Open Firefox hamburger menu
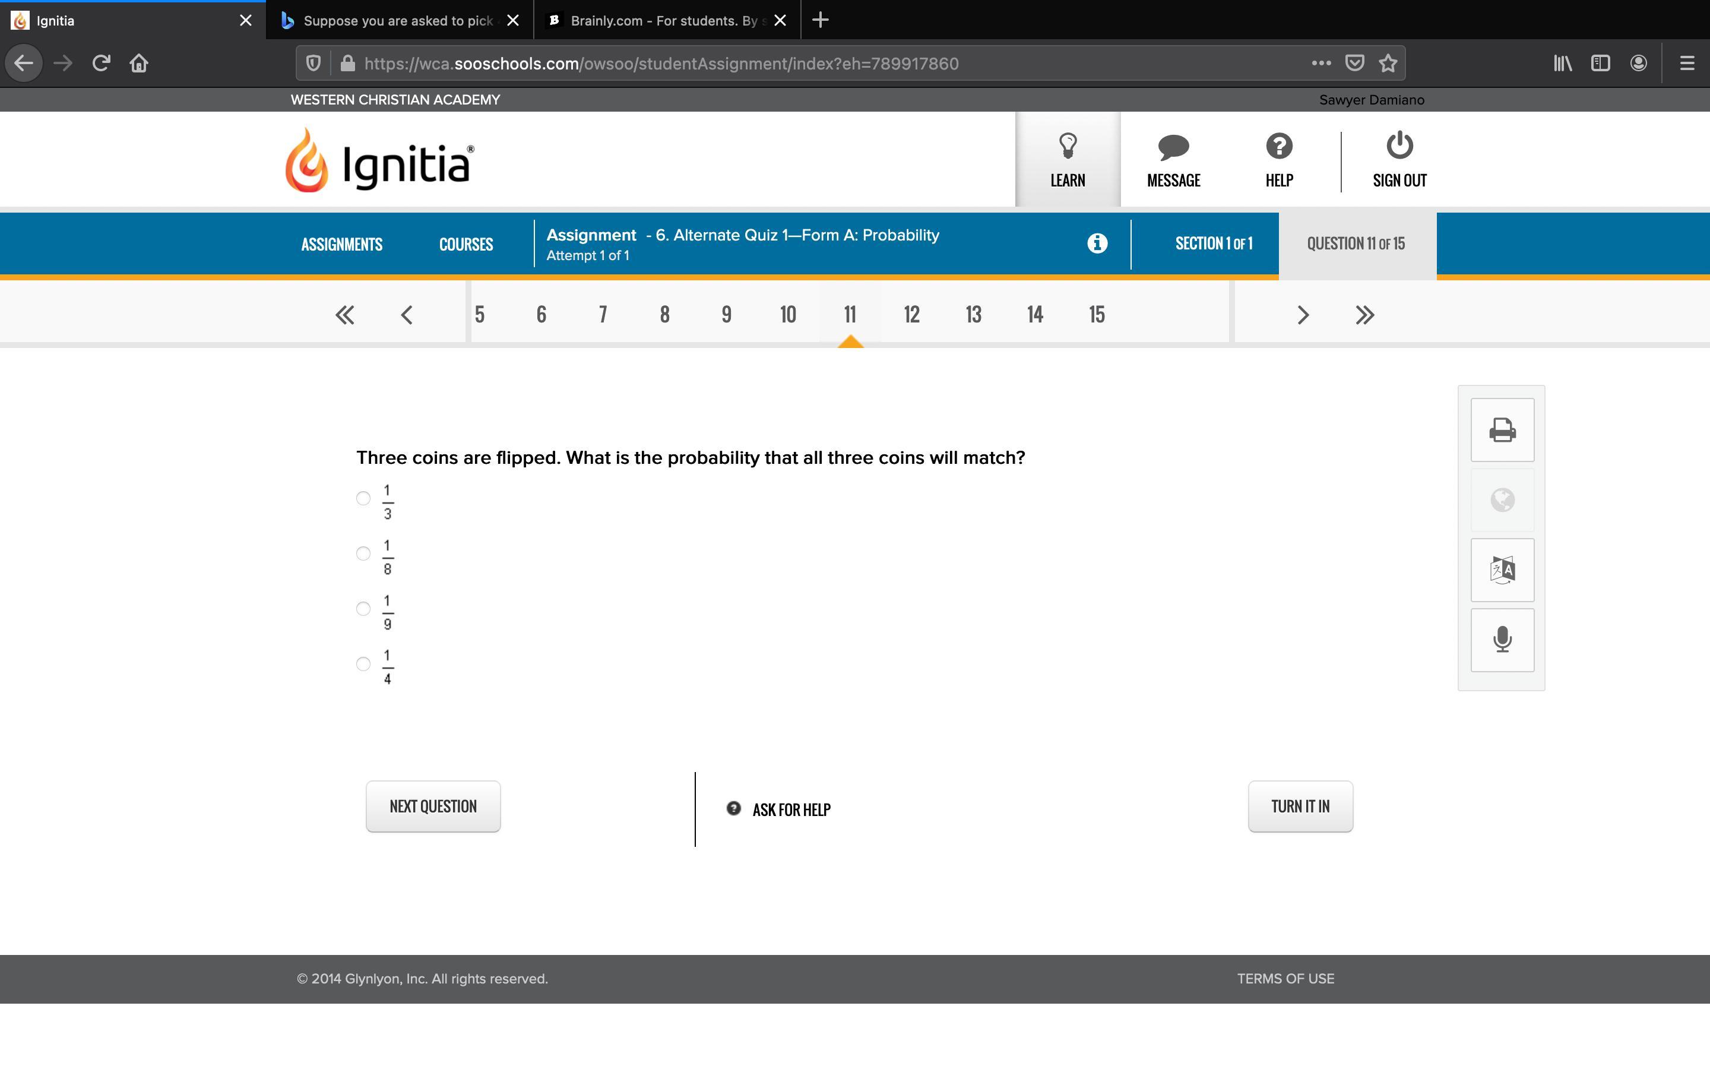The image size is (1710, 1069). point(1687,64)
